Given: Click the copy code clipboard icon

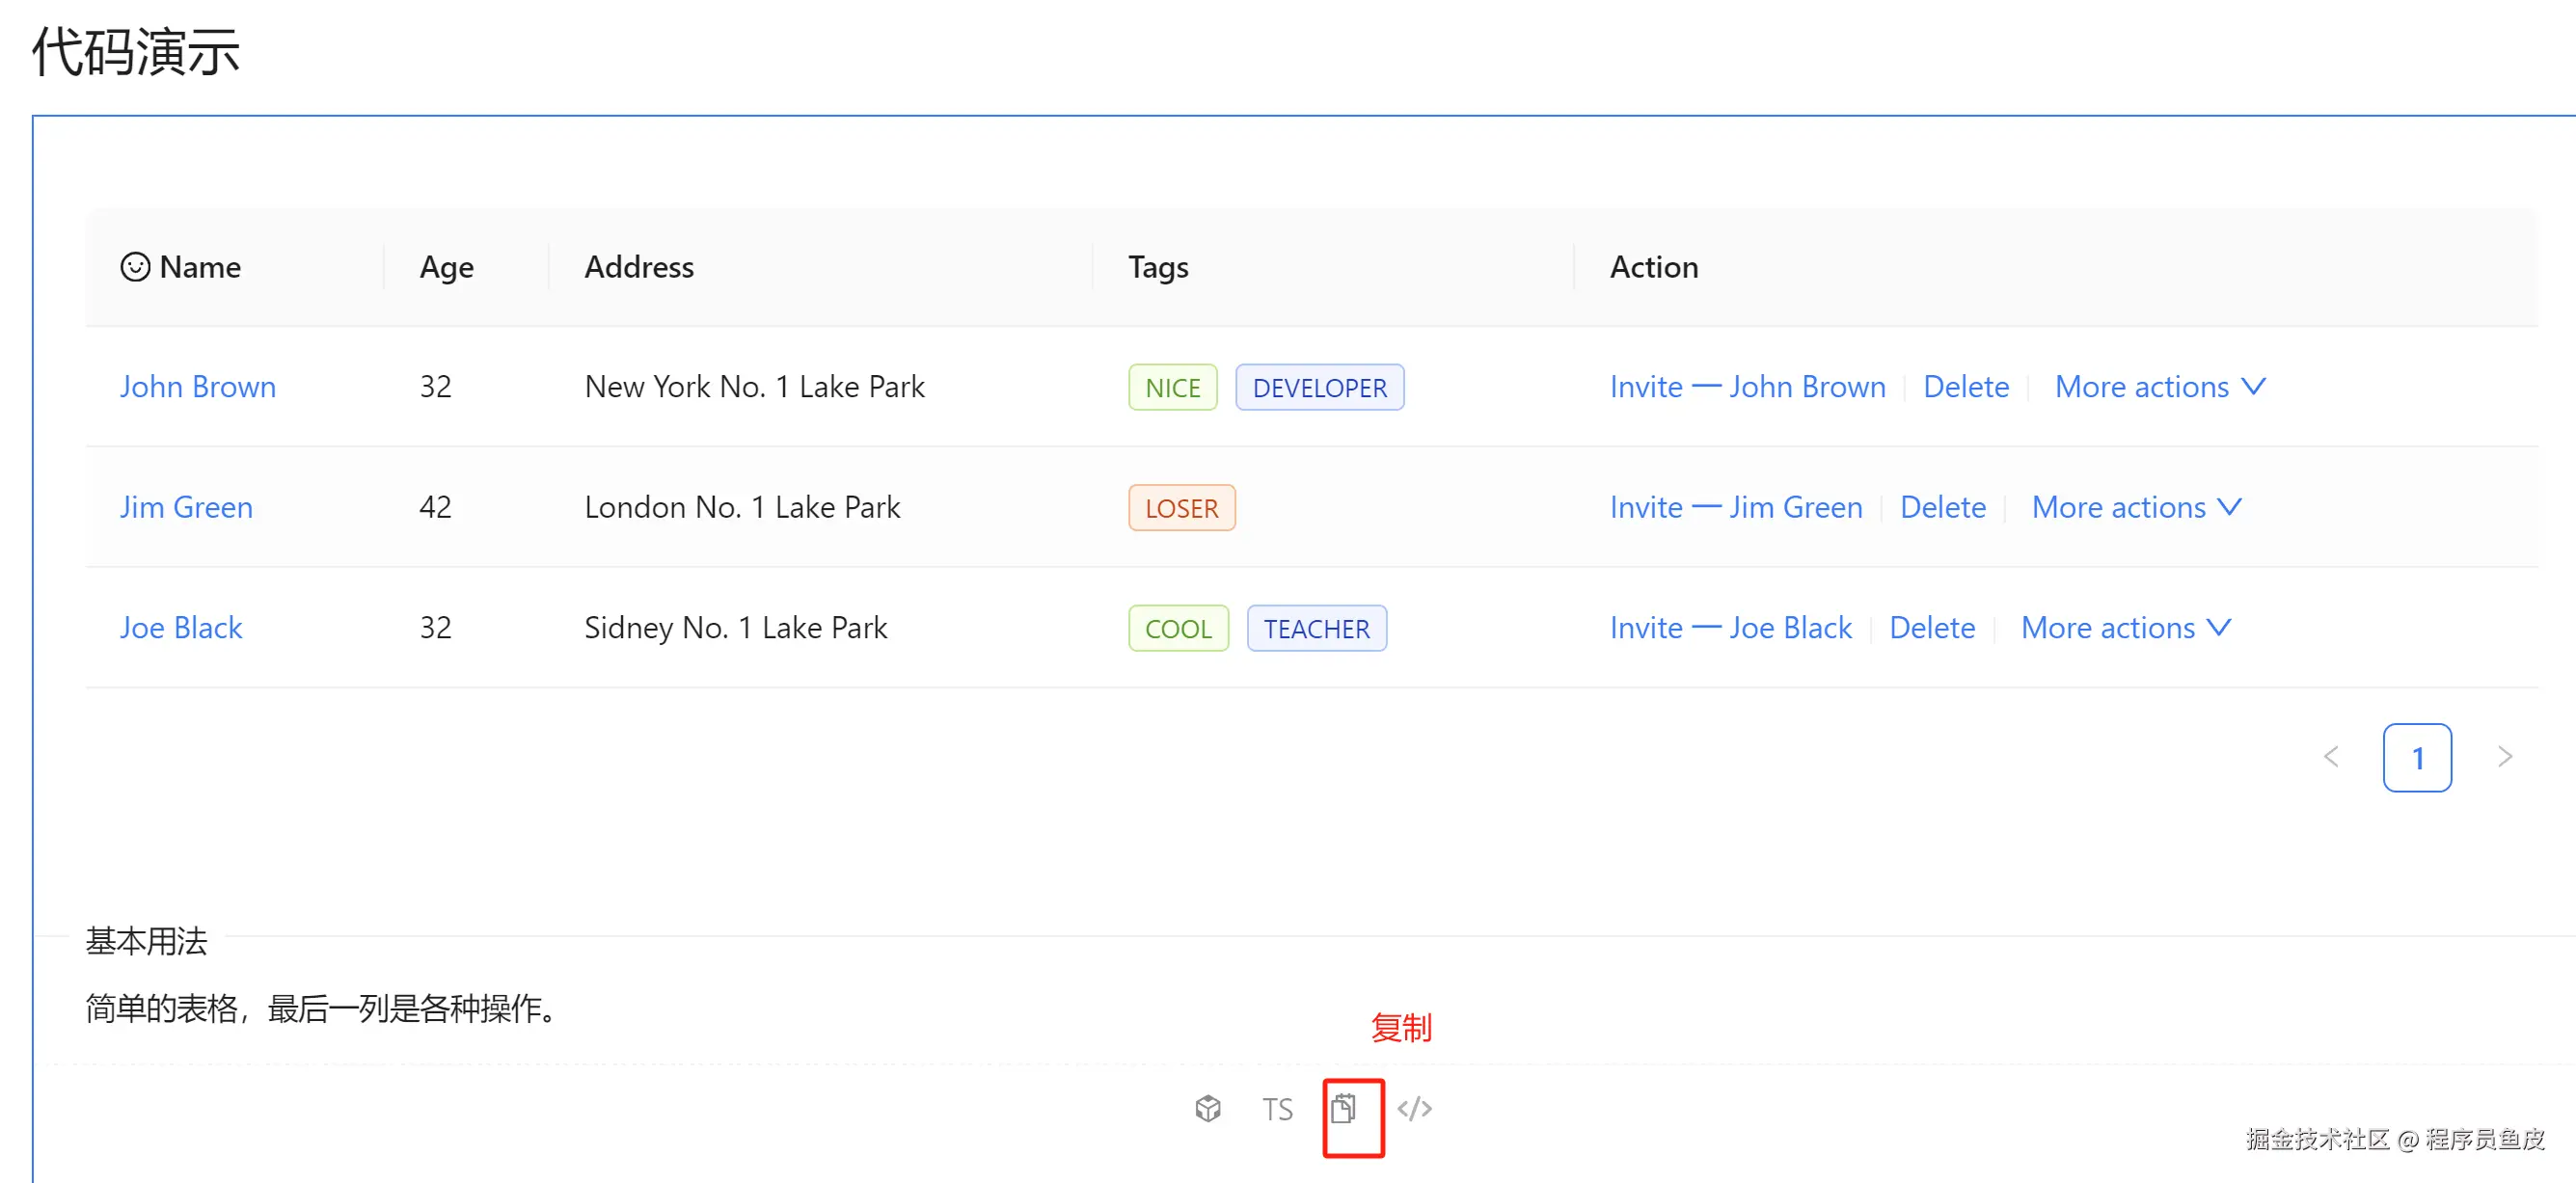Looking at the screenshot, I should pyautogui.click(x=1343, y=1108).
